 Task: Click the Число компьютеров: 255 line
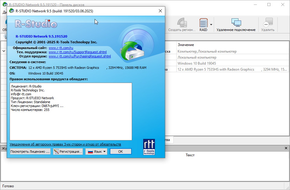click(30, 110)
